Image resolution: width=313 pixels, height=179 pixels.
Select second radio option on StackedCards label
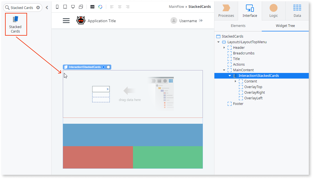(x=108, y=67)
